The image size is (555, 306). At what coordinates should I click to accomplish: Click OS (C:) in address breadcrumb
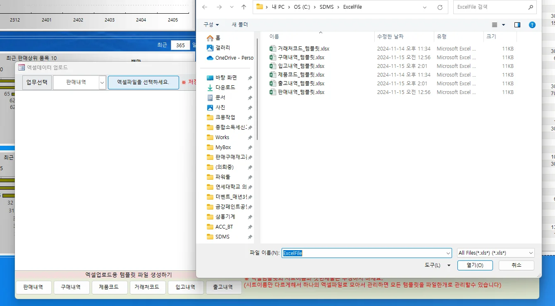click(301, 7)
